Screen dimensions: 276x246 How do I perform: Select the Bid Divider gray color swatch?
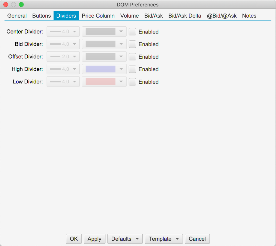coord(101,44)
